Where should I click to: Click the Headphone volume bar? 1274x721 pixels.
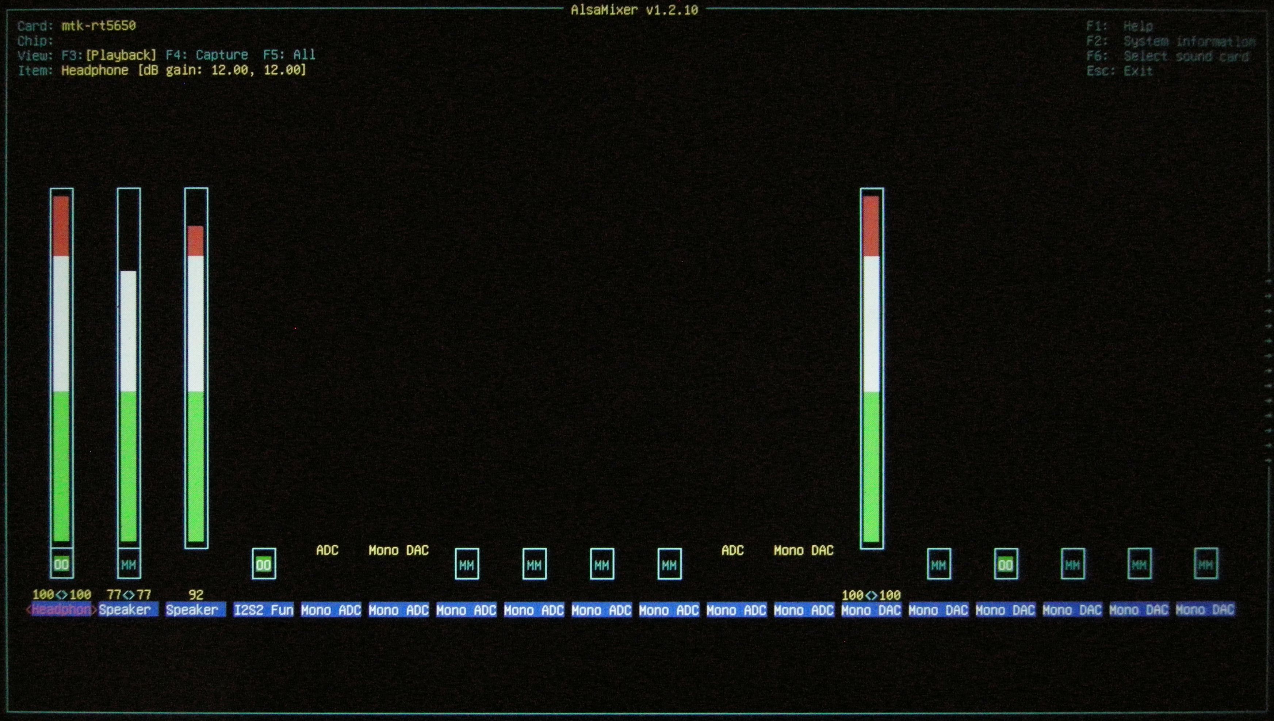pos(61,369)
